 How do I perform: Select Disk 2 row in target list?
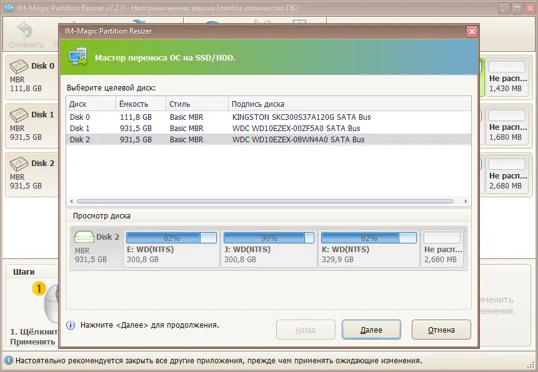(x=268, y=140)
